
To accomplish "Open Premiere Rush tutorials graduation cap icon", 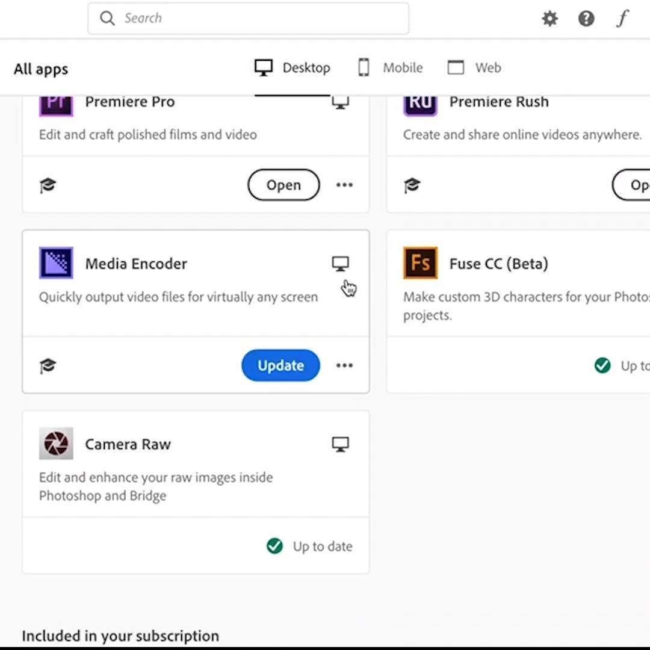I will pos(412,185).
